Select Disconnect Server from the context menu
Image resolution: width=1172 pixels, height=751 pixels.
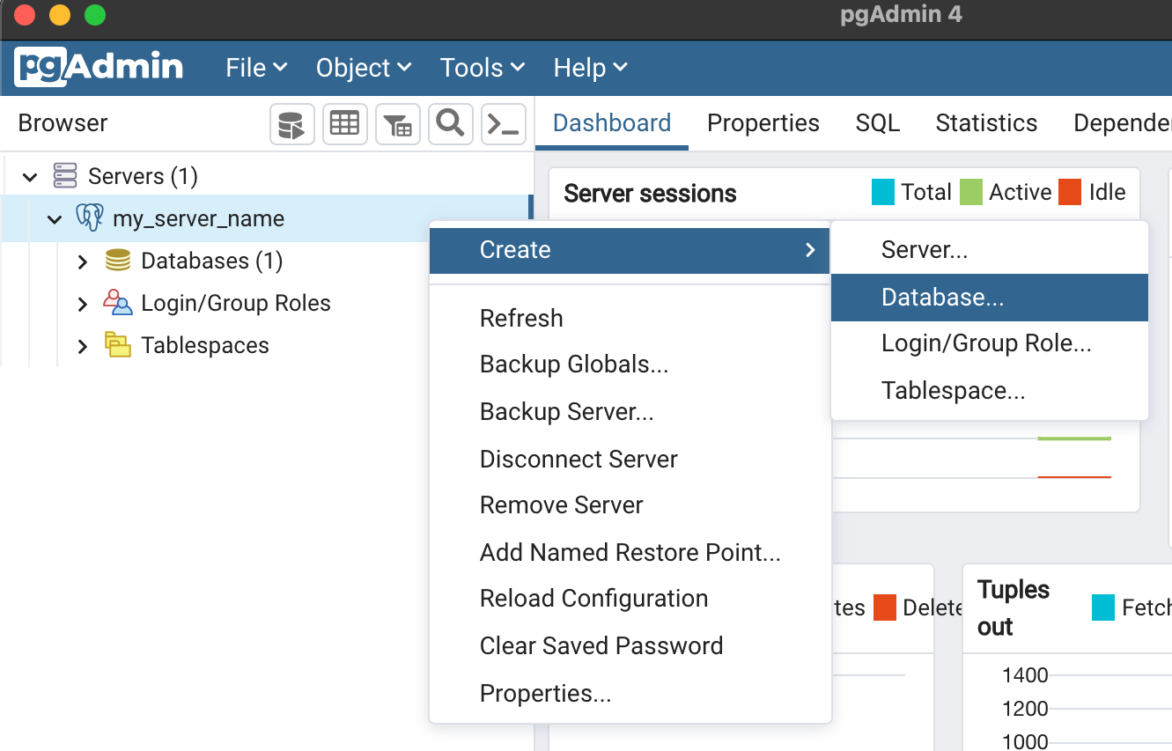[578, 458]
